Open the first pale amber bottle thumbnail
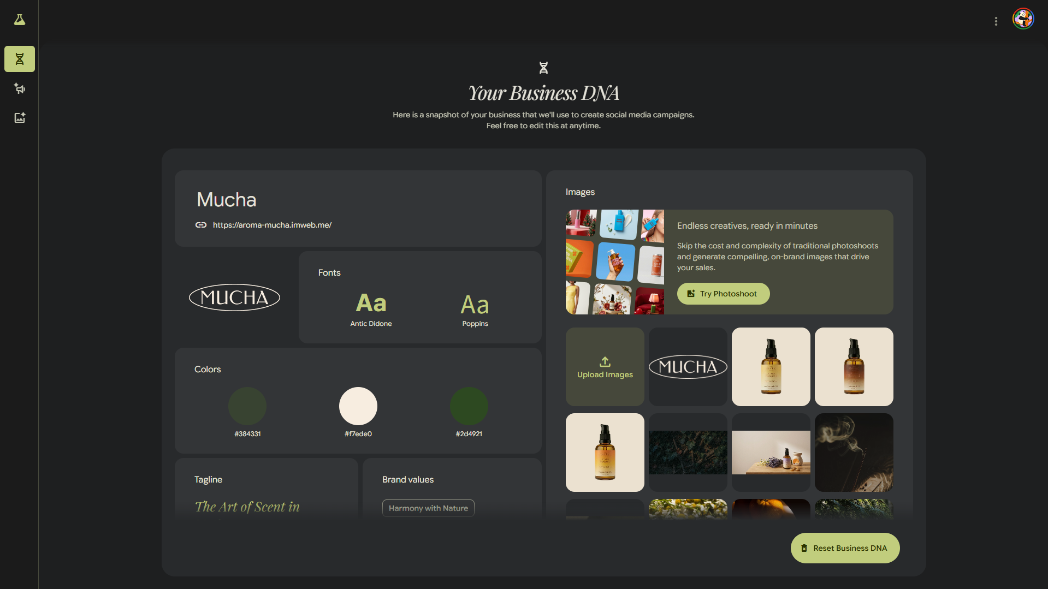 coord(771,367)
